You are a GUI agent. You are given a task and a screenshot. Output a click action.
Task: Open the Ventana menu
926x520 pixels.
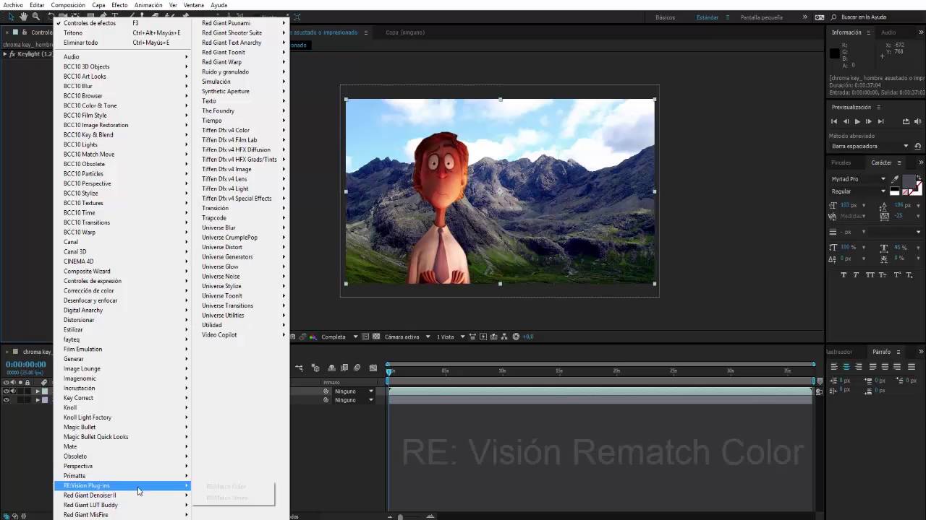pyautogui.click(x=194, y=5)
